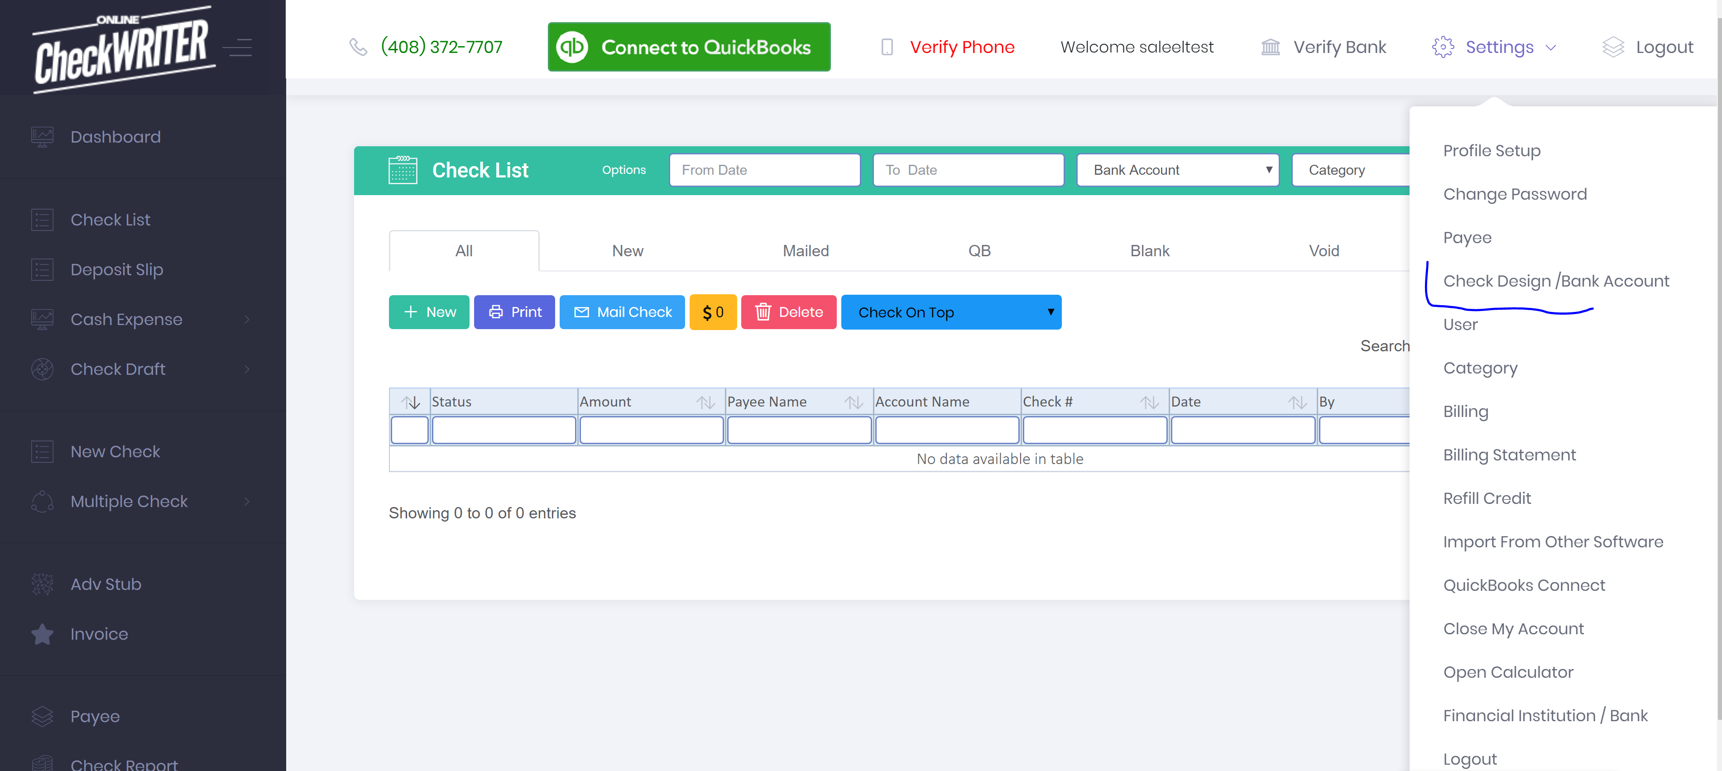Click the phone handset icon in header

358,48
